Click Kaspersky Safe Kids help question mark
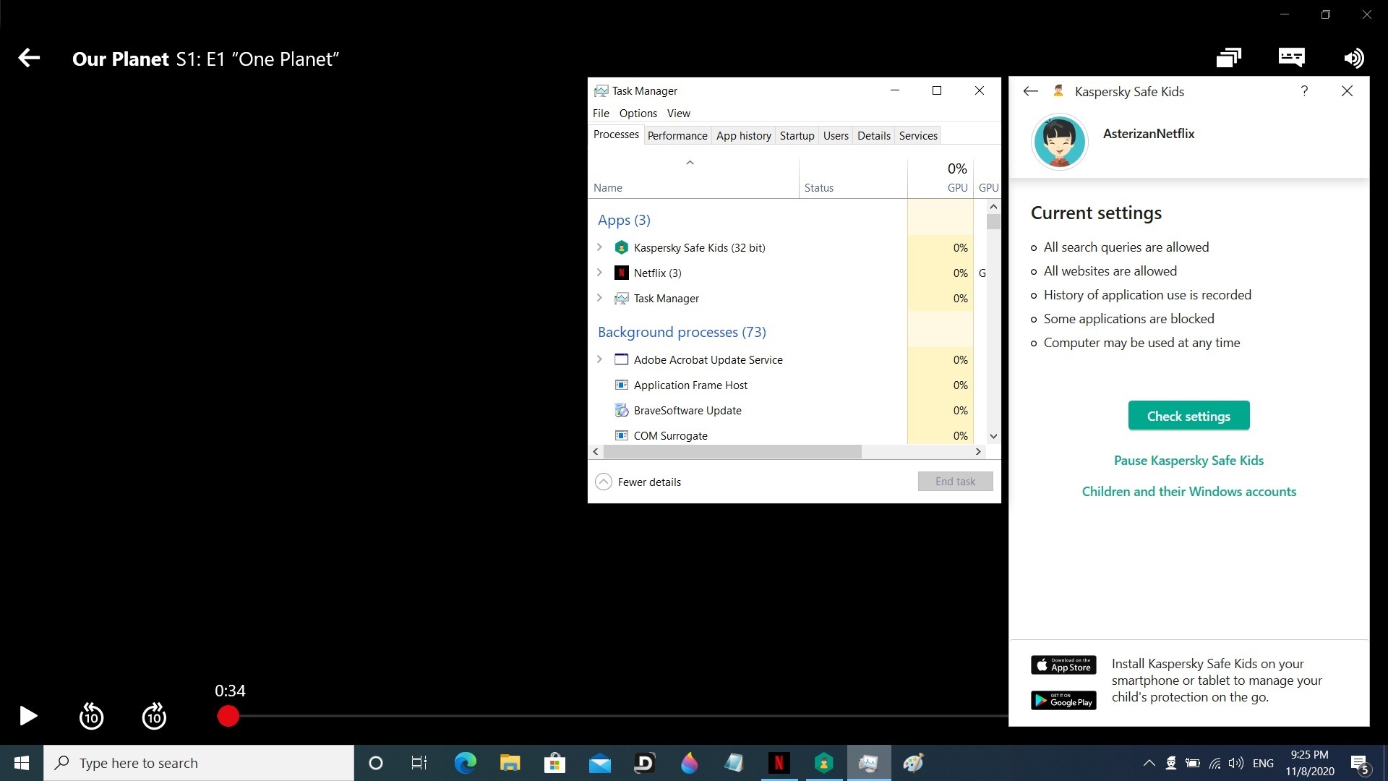The image size is (1388, 781). coord(1304,91)
